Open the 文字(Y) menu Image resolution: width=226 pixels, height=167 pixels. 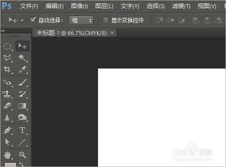click(130, 6)
